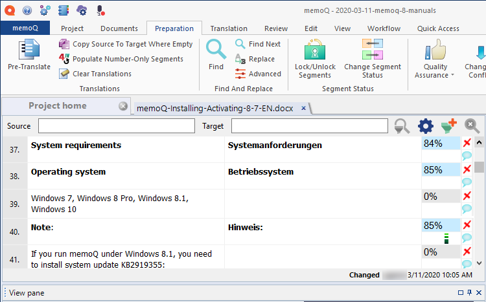Open the comment bubble of segment 39
This screenshot has width=486, height=302.
(x=467, y=209)
